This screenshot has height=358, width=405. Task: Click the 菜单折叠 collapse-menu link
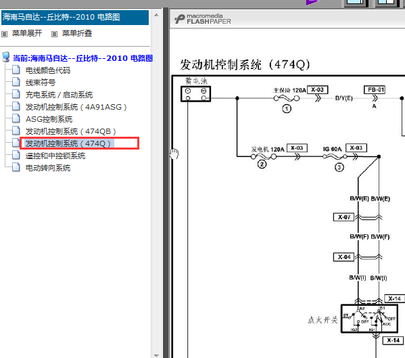[77, 33]
